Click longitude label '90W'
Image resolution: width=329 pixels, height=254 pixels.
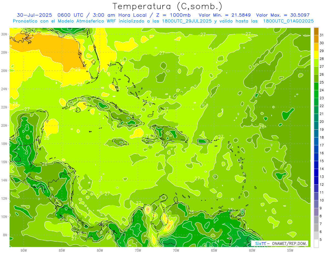[x=24, y=250]
